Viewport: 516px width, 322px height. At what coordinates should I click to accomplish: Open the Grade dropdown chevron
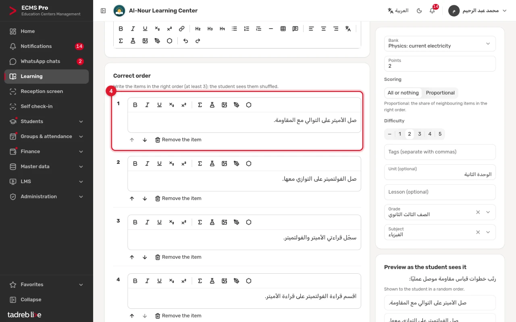488,212
